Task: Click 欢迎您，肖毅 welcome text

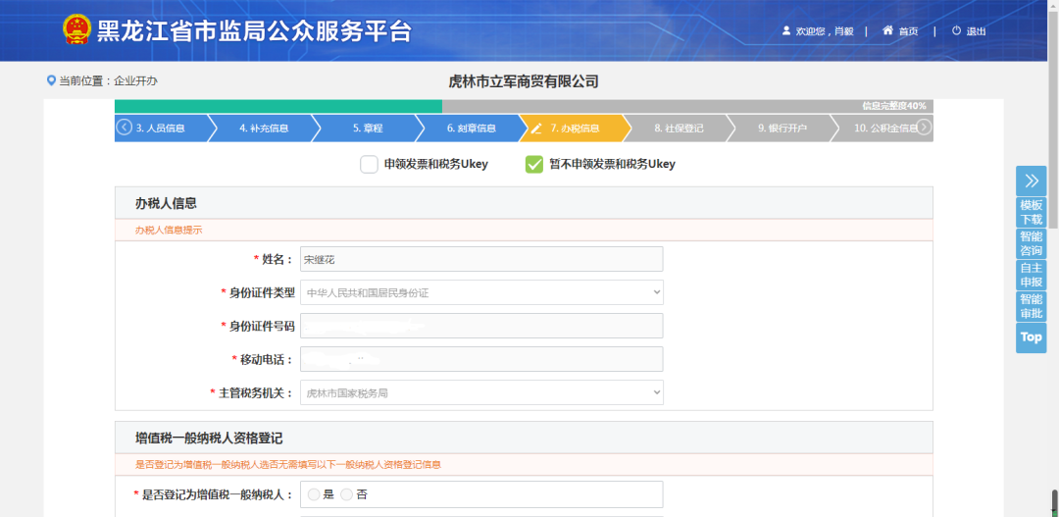Action: (825, 31)
